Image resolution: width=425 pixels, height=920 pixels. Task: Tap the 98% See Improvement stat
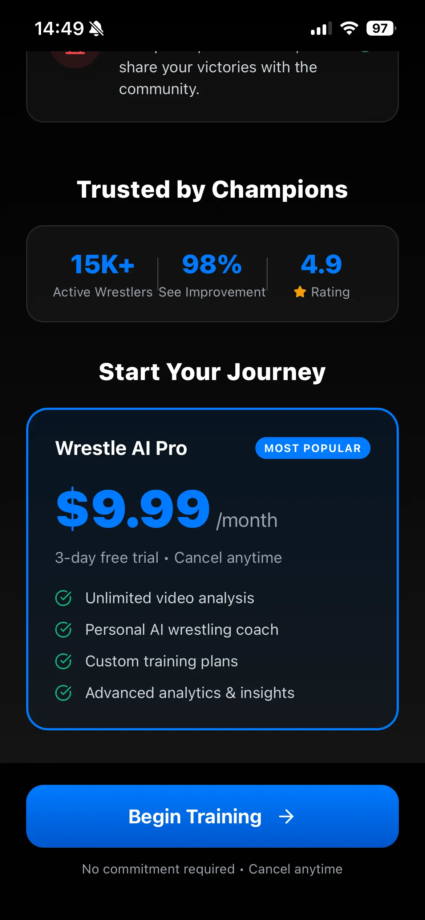(212, 275)
